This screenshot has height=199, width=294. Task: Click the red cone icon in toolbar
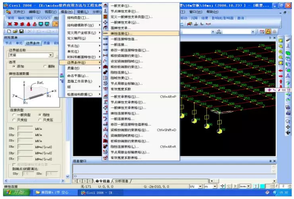coord(28,24)
